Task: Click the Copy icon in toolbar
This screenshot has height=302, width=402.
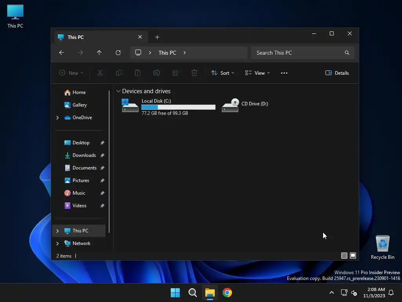Action: 119,73
